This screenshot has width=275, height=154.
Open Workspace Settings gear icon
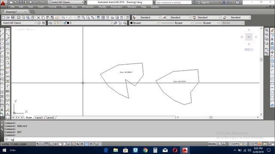point(39,23)
